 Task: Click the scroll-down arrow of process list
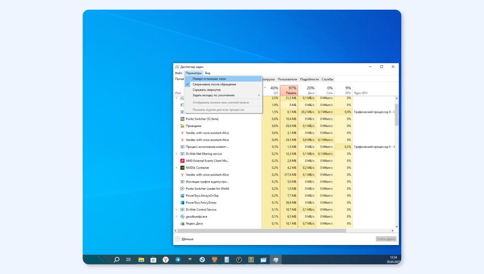point(396,226)
